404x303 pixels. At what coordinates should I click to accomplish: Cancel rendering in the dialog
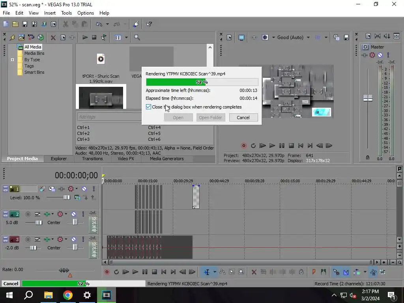click(x=243, y=118)
